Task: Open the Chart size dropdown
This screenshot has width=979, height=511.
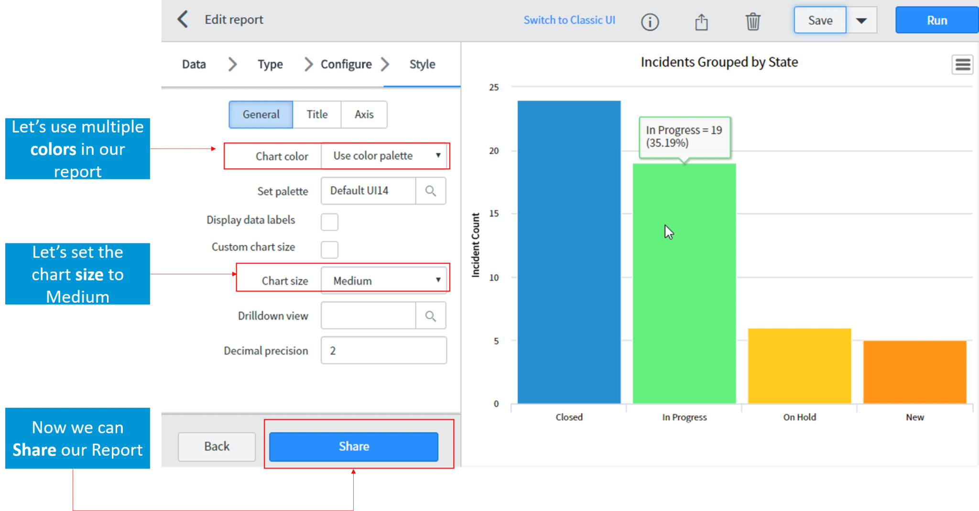Action: [x=384, y=281]
